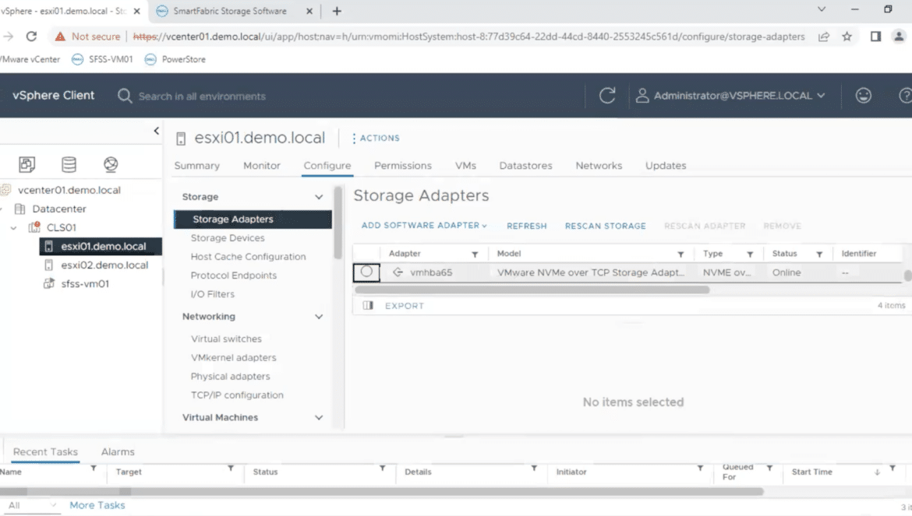This screenshot has width=912, height=516.
Task: Open the Add Software Adapter dropdown
Action: tap(424, 226)
